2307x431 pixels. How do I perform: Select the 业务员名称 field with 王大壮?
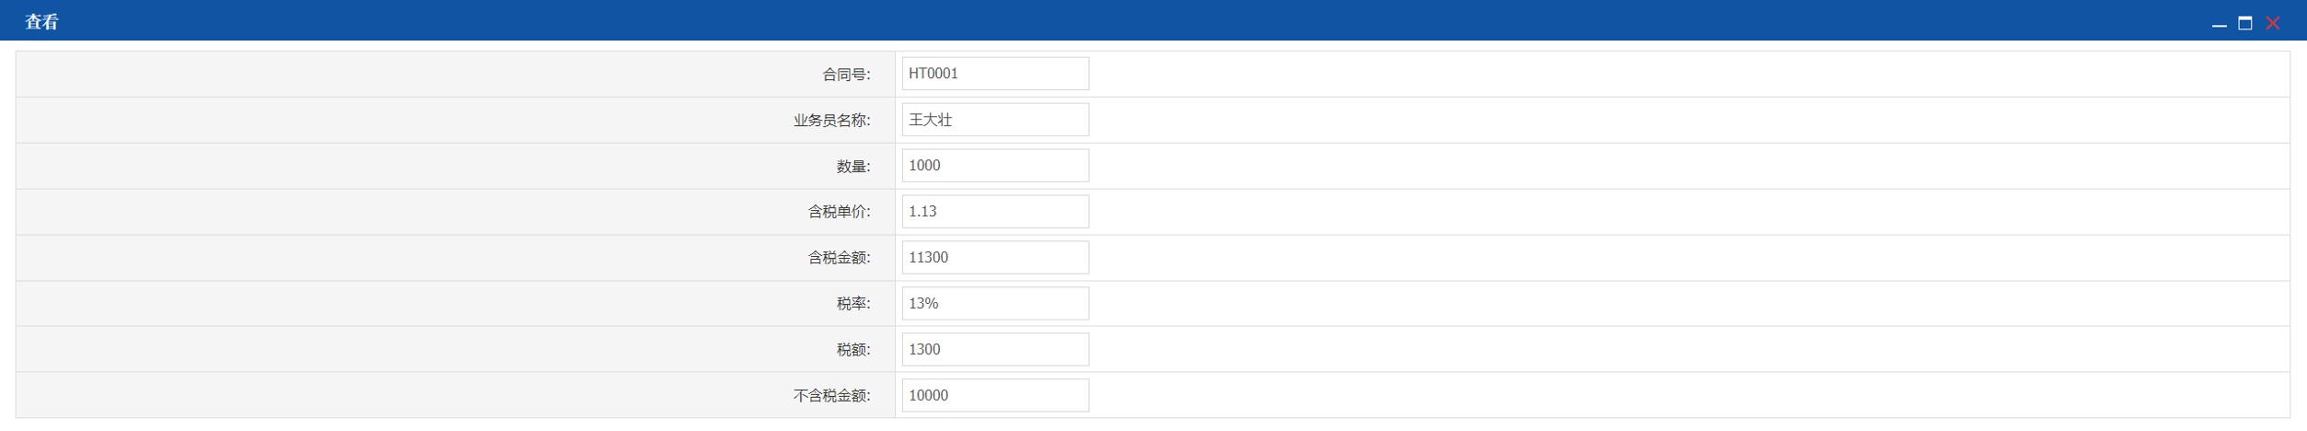[995, 120]
